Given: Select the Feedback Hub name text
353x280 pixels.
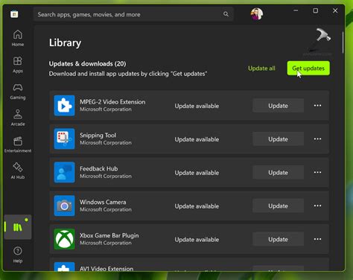Looking at the screenshot, I should 98,168.
